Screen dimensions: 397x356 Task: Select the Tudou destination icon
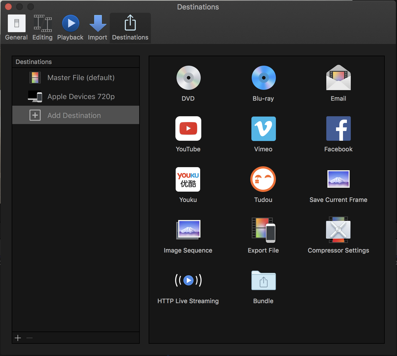pyautogui.click(x=263, y=179)
